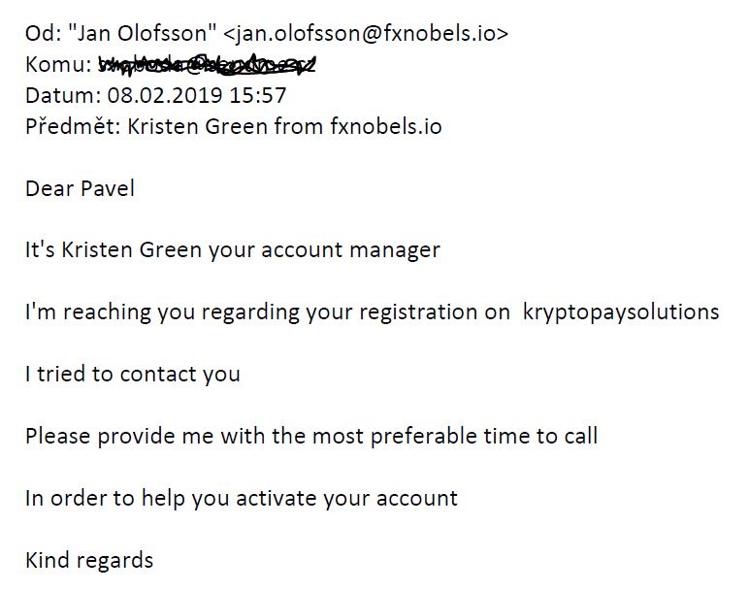749x591 pixels.
Task: Click the "Komu:" recipient label
Action: [58, 64]
